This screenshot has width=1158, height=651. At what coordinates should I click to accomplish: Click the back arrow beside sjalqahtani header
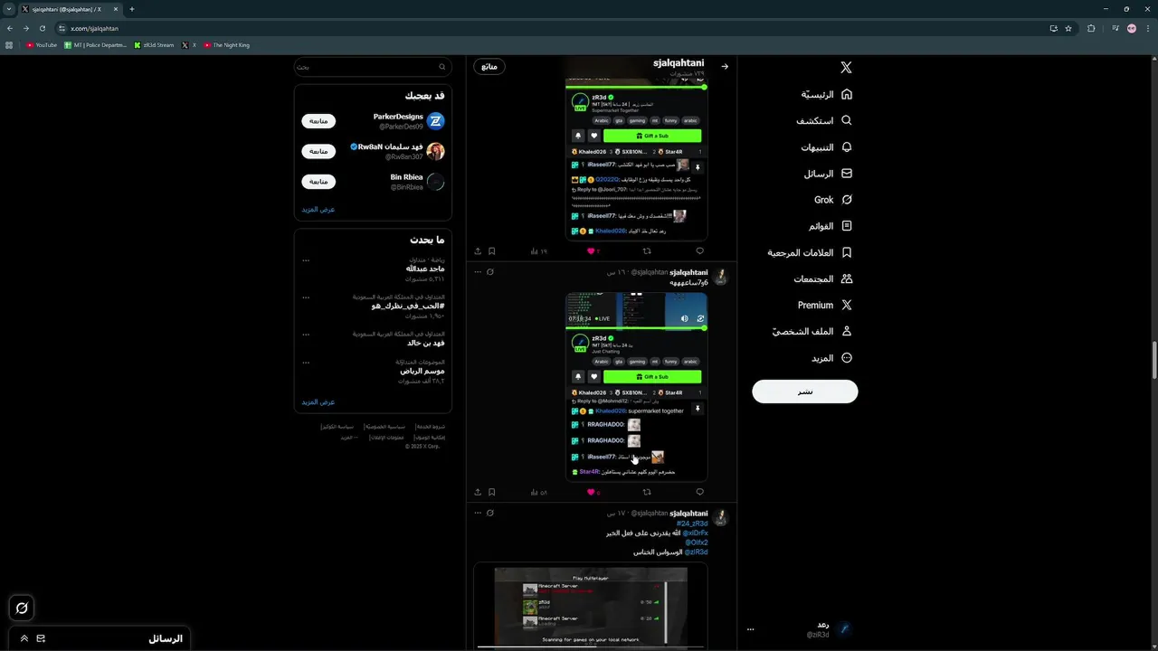(x=724, y=66)
